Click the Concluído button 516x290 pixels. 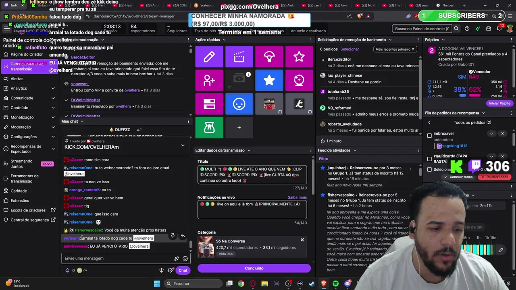point(254,268)
